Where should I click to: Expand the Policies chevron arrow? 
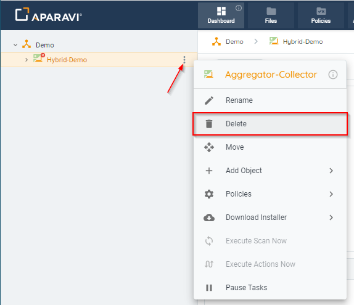point(331,194)
